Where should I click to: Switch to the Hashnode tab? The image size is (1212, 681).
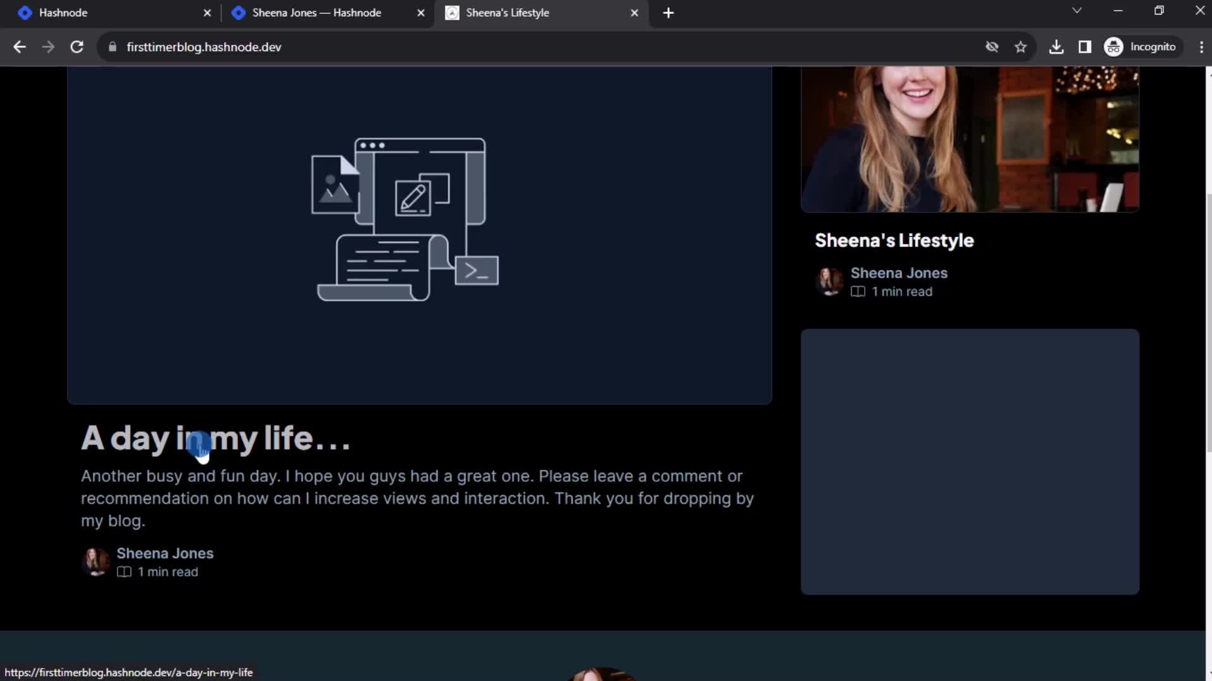tap(114, 13)
